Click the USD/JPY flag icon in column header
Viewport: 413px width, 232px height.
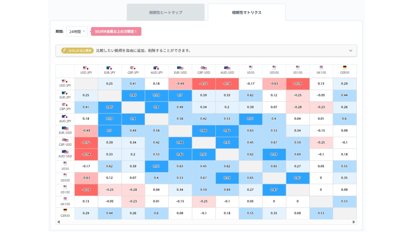[86, 68]
